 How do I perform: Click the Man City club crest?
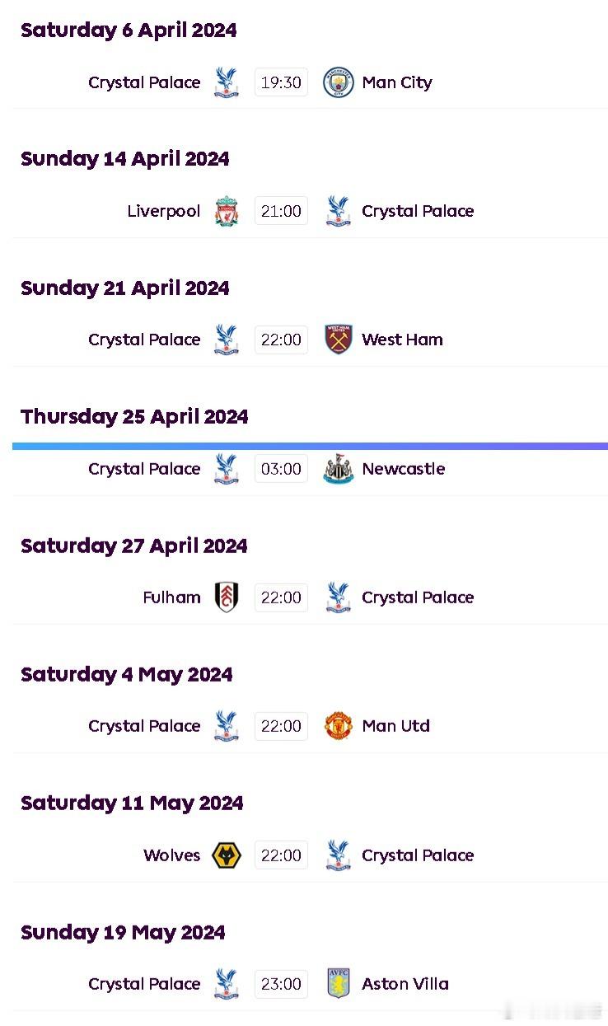click(x=338, y=82)
